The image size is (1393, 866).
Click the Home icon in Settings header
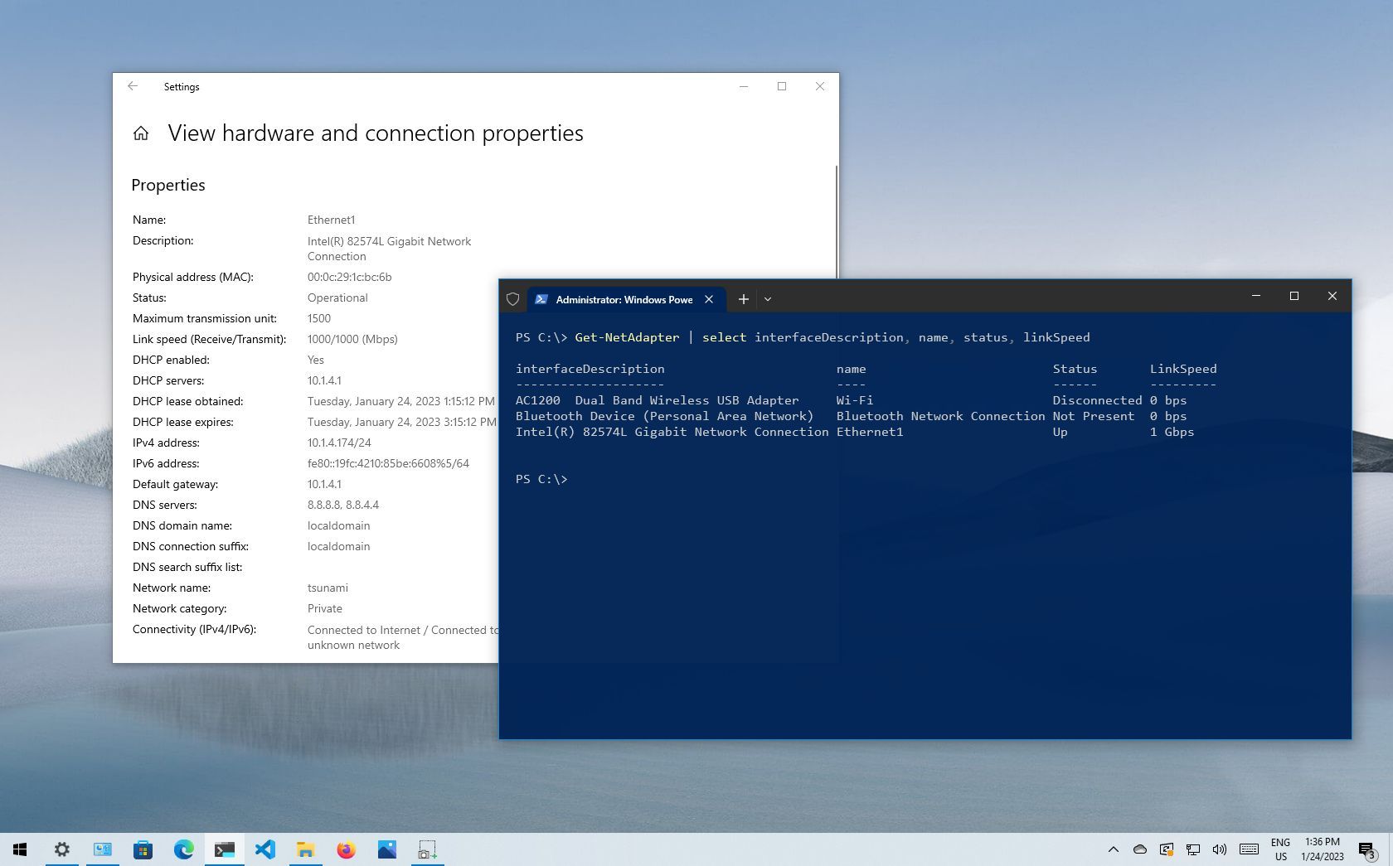point(141,133)
